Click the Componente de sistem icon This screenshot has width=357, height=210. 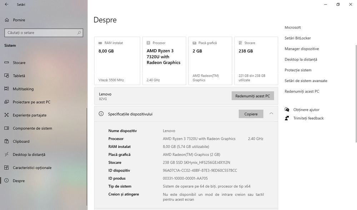click(6, 128)
